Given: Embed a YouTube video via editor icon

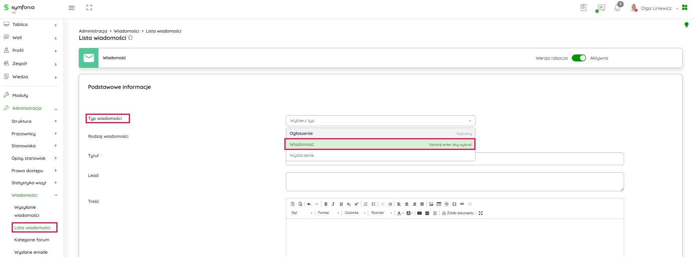Looking at the screenshot, I should [419, 213].
